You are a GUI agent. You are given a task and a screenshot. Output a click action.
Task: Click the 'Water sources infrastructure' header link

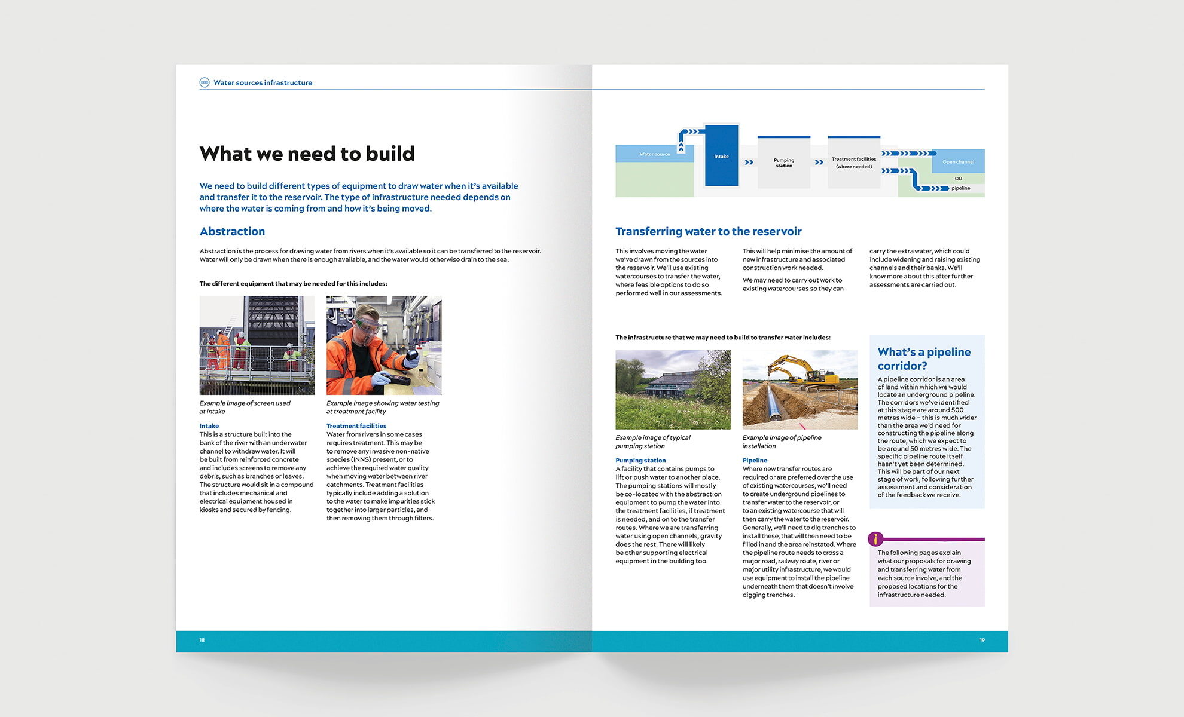263,82
